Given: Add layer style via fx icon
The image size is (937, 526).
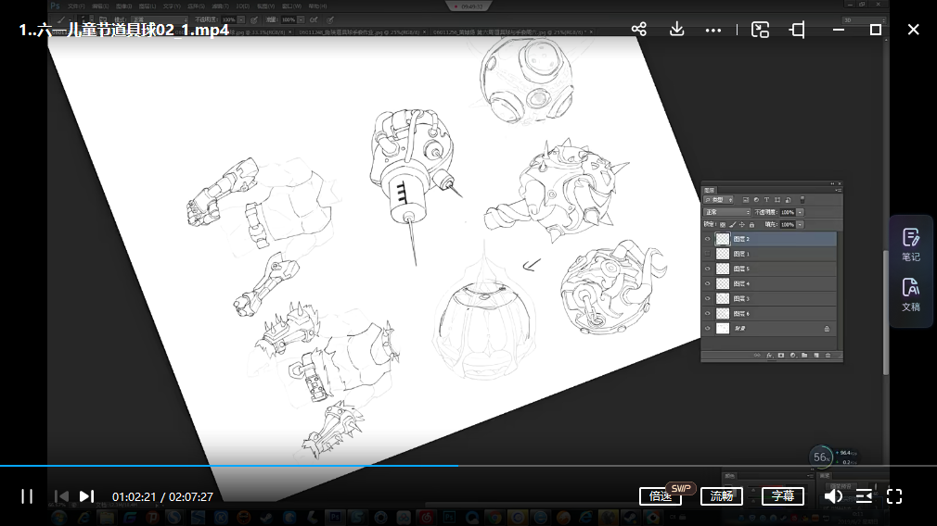Looking at the screenshot, I should click(x=770, y=356).
